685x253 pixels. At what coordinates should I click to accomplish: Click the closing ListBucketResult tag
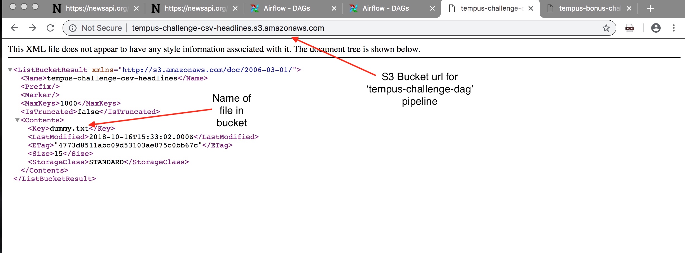pyautogui.click(x=55, y=179)
